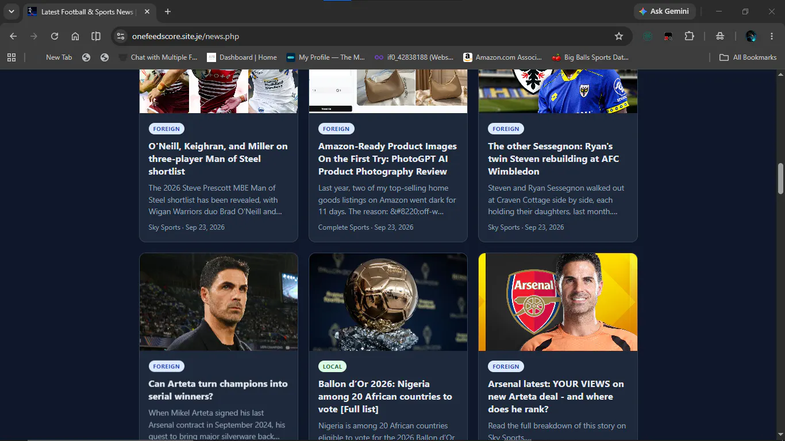Click FOREIGN tag on PhotoGPT review card
Viewport: 785px width, 441px height.
click(x=336, y=129)
